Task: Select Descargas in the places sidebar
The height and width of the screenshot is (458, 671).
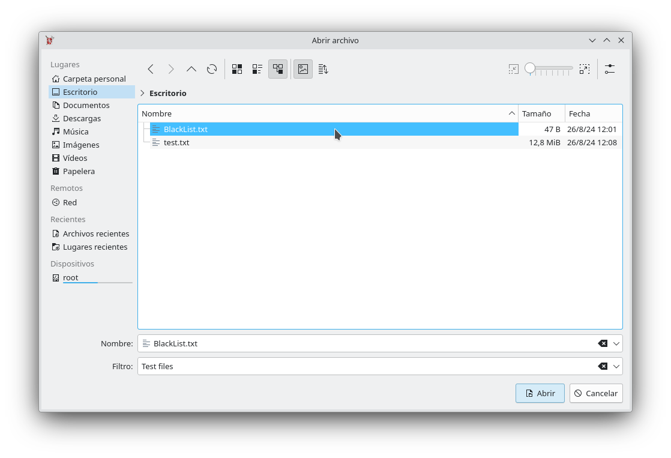Action: pyautogui.click(x=82, y=118)
